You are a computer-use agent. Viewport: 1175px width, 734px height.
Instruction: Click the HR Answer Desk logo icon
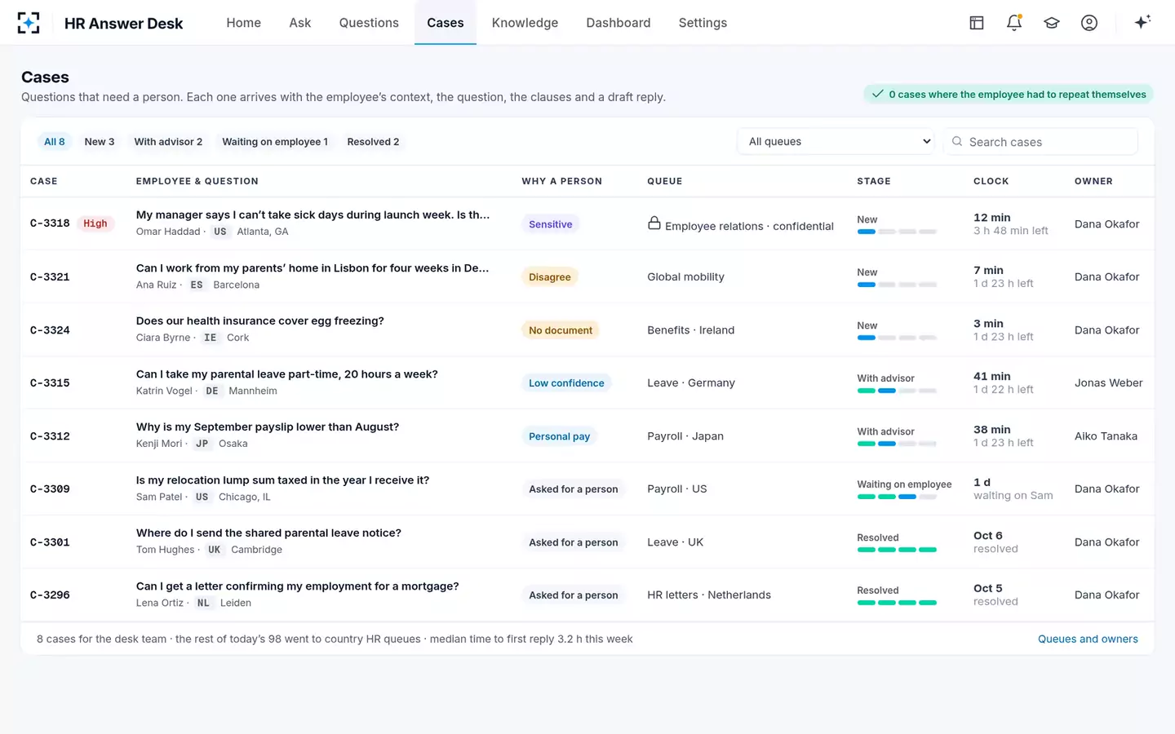point(29,23)
